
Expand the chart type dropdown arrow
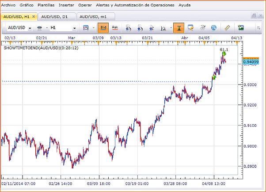coord(94,28)
